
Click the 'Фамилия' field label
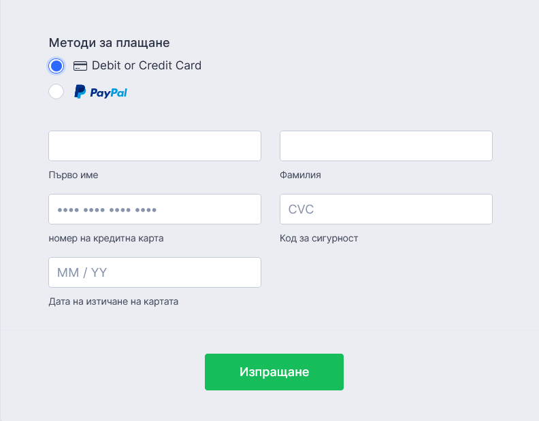click(300, 175)
